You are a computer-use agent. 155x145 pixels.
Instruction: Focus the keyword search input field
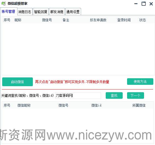78,95
